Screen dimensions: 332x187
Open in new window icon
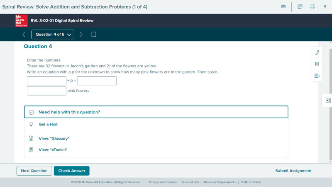(300, 7)
